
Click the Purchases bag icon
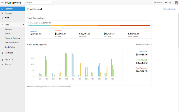click(3, 53)
